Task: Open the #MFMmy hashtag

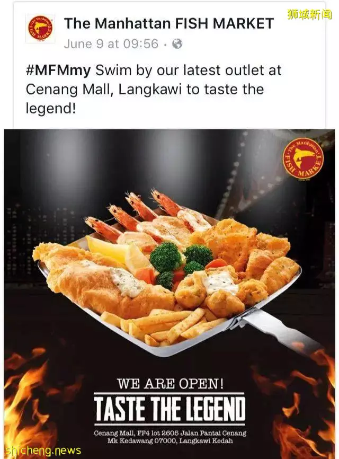Action: click(58, 71)
